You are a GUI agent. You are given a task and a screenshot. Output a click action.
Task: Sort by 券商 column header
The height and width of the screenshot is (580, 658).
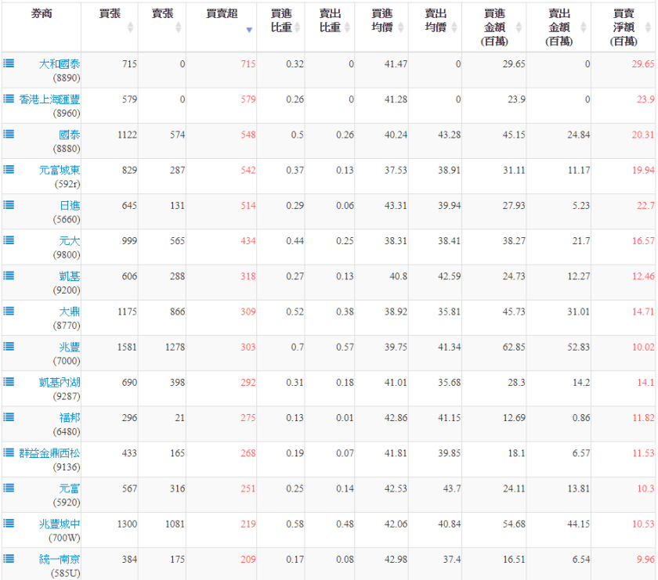click(41, 14)
